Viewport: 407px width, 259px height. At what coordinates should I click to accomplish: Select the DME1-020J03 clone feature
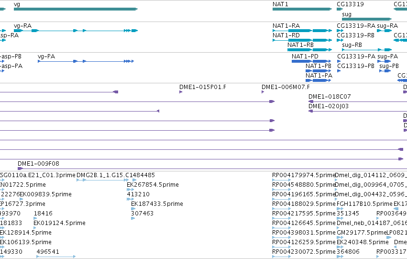(358, 111)
